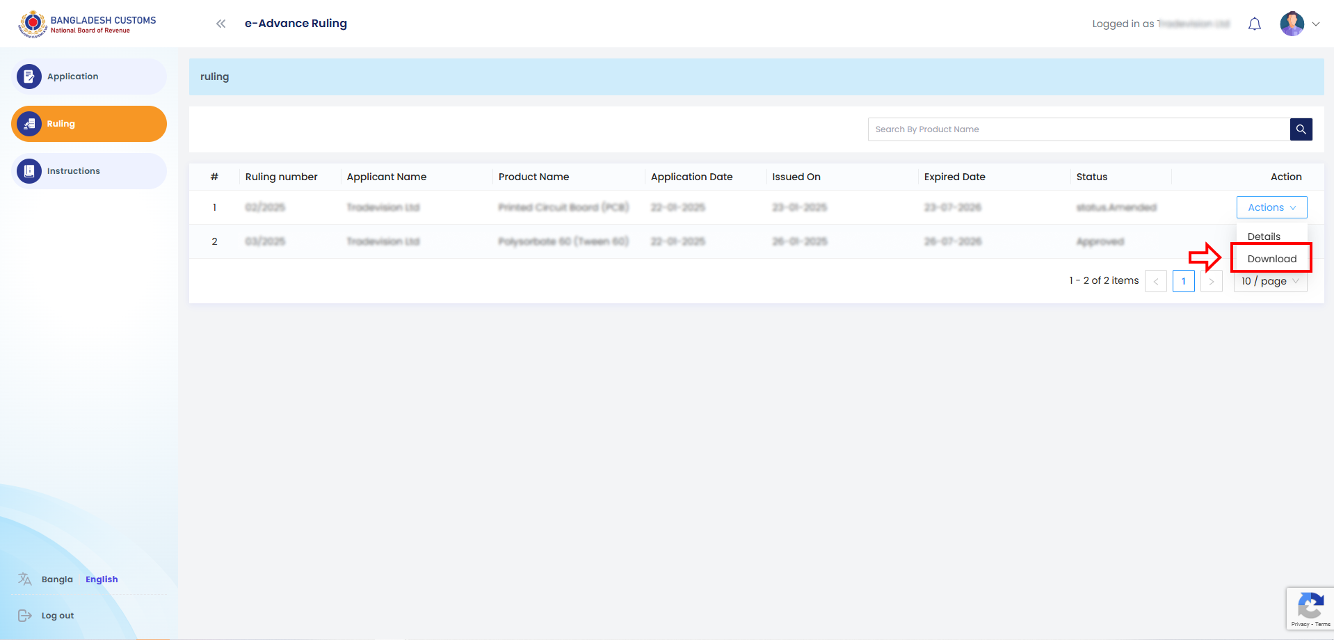Select the Ruling sidebar item
1334x640 pixels.
click(89, 124)
